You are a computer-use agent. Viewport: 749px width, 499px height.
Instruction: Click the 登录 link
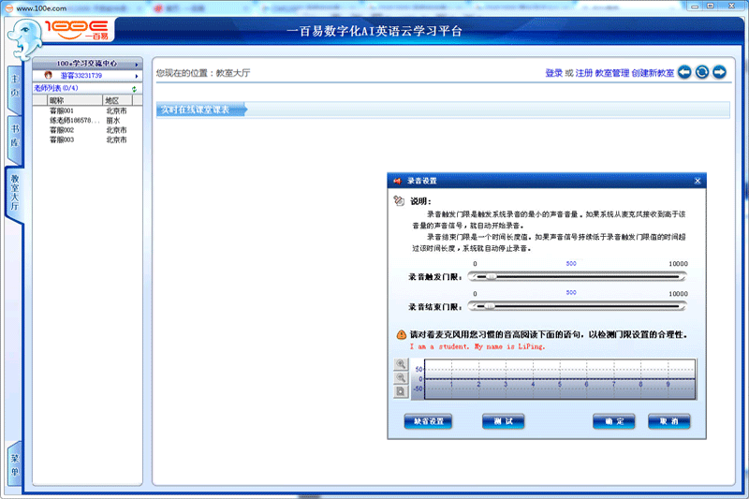[553, 73]
